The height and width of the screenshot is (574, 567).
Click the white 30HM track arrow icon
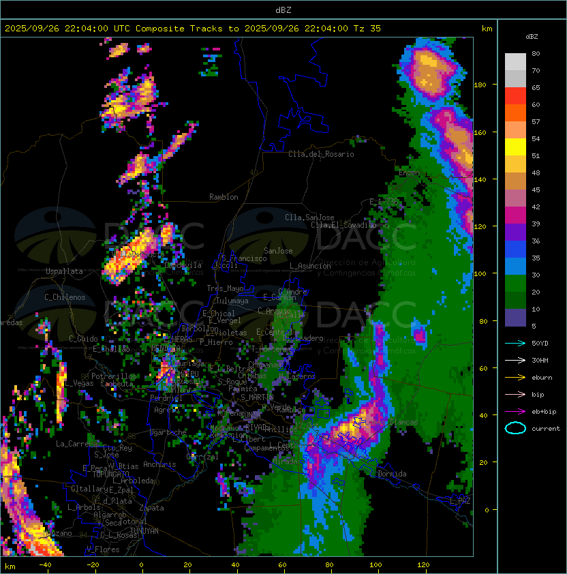click(x=515, y=360)
